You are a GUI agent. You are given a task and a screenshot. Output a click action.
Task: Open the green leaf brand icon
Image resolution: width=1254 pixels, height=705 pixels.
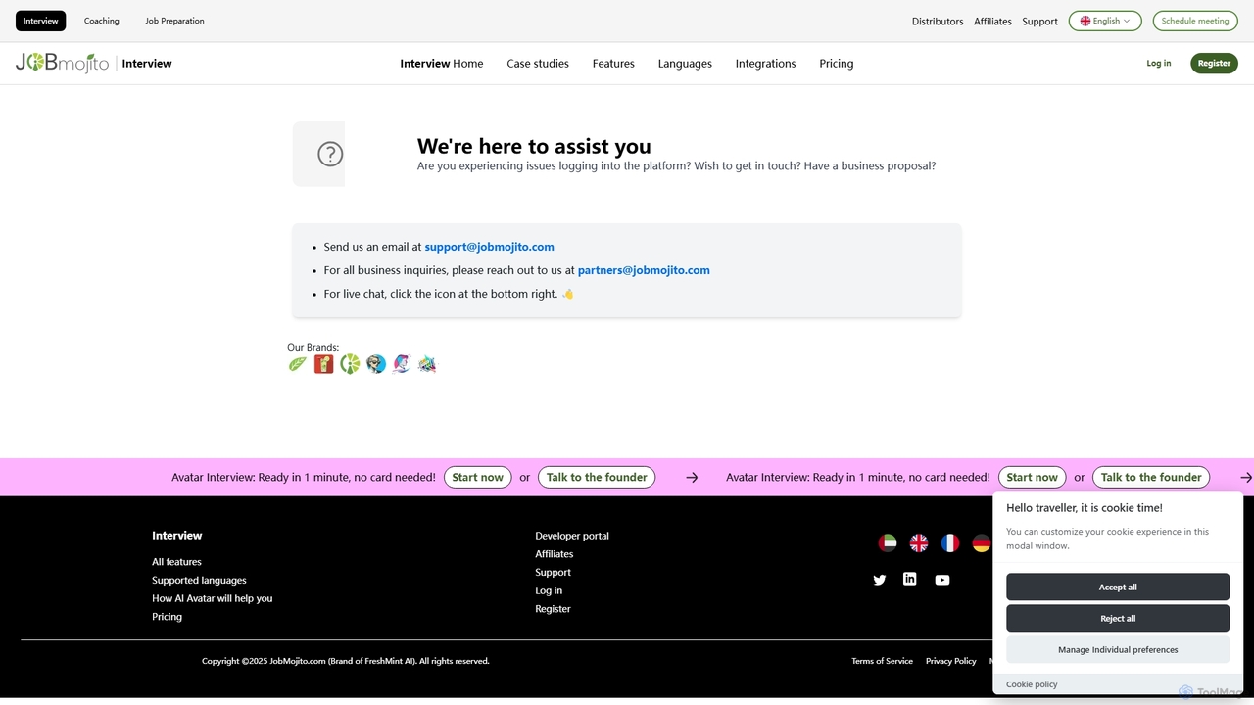[x=298, y=364]
